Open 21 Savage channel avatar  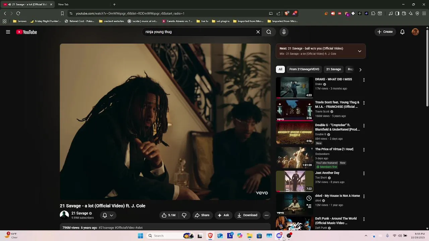pos(64,215)
